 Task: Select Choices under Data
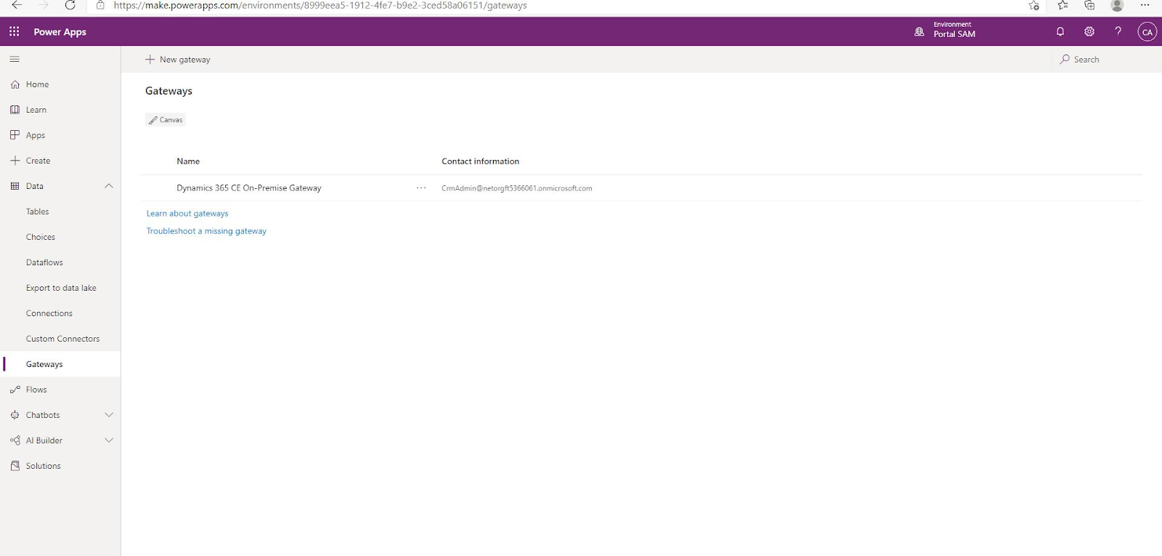41,237
